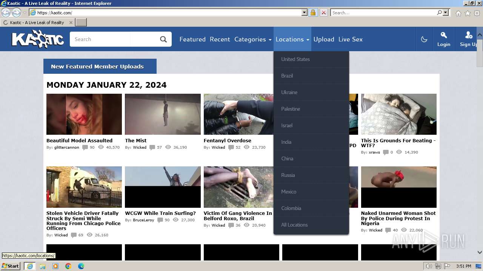Open Favorites star icon
Viewport: 483px width, 271px height.
pos(468,13)
